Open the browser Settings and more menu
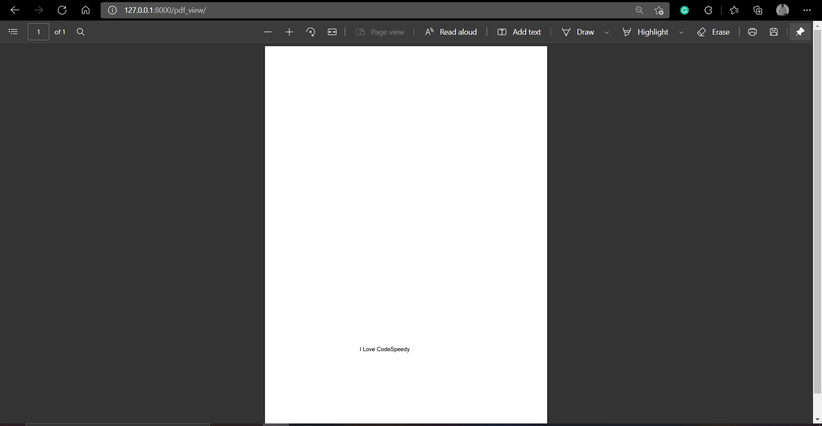 (807, 10)
